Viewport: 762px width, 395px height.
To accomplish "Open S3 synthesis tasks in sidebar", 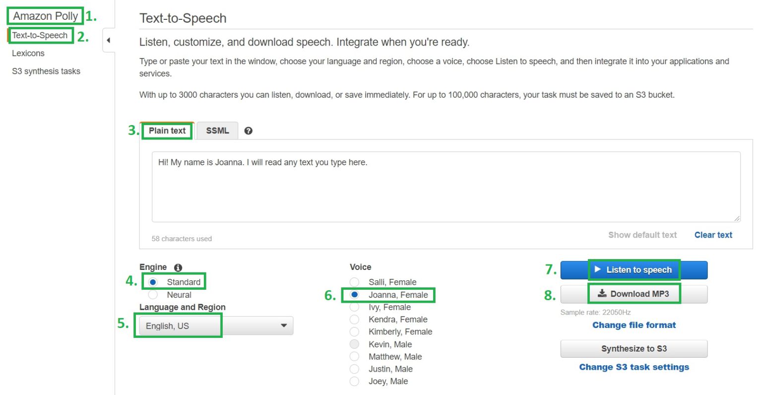I will click(x=46, y=71).
